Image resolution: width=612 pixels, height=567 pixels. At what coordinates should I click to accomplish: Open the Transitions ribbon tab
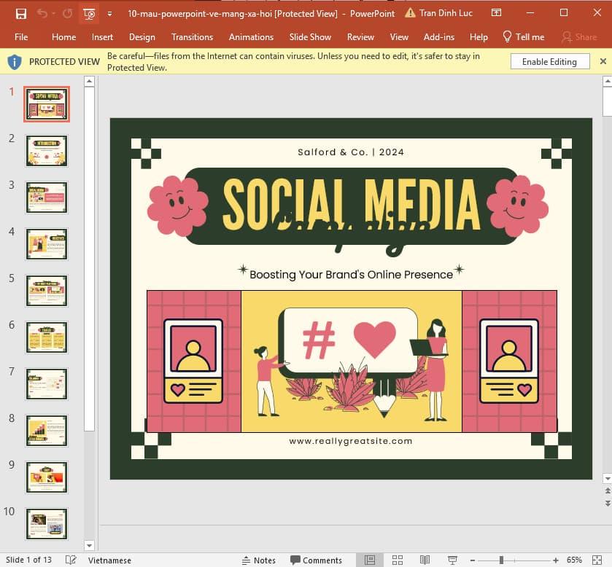point(192,37)
